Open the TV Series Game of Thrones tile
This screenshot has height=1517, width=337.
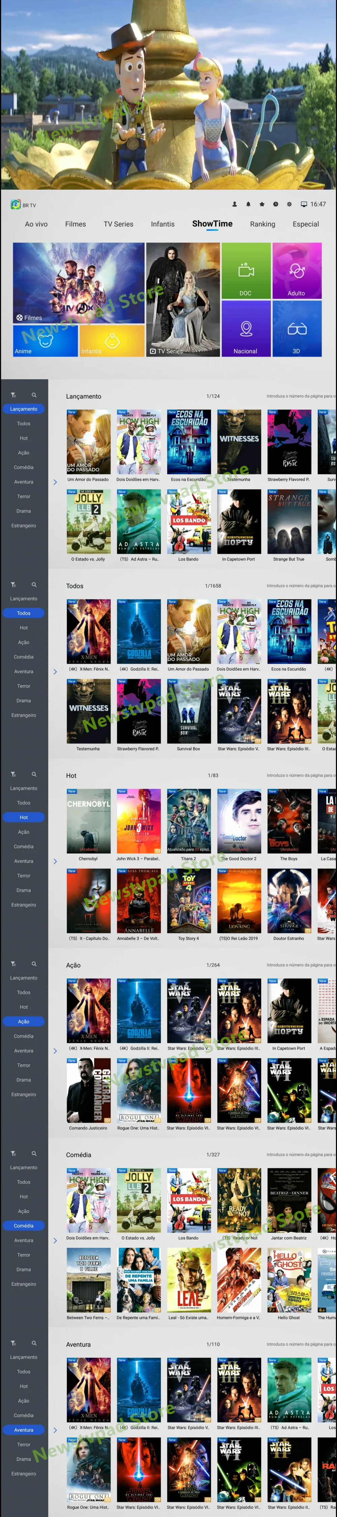click(x=183, y=300)
